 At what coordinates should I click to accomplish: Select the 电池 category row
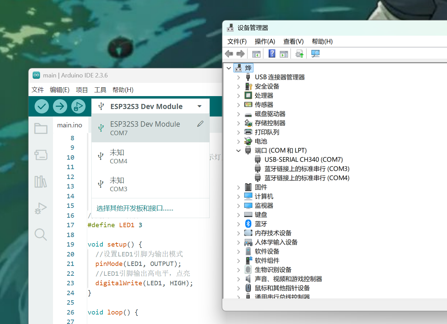point(261,141)
